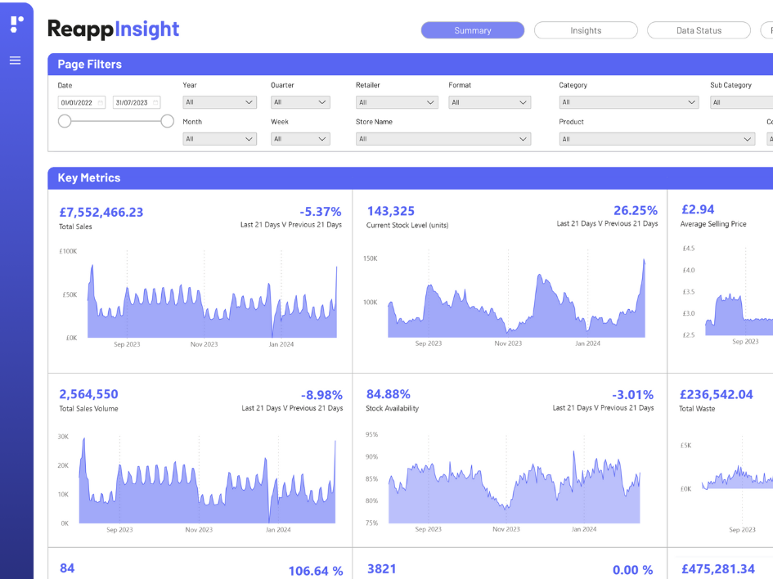Image resolution: width=773 pixels, height=579 pixels.
Task: Select the Summary navigation pill
Action: click(x=472, y=29)
